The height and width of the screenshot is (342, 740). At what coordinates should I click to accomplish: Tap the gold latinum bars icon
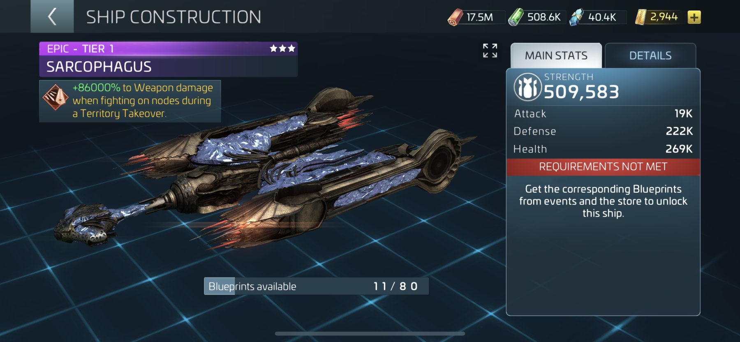tap(641, 17)
